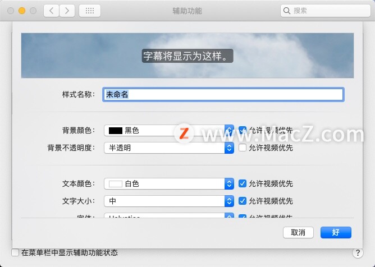This screenshot has width=375, height=267.
Task: Open the 背景颜色 dropdown showing 黑色
Action: coord(169,130)
